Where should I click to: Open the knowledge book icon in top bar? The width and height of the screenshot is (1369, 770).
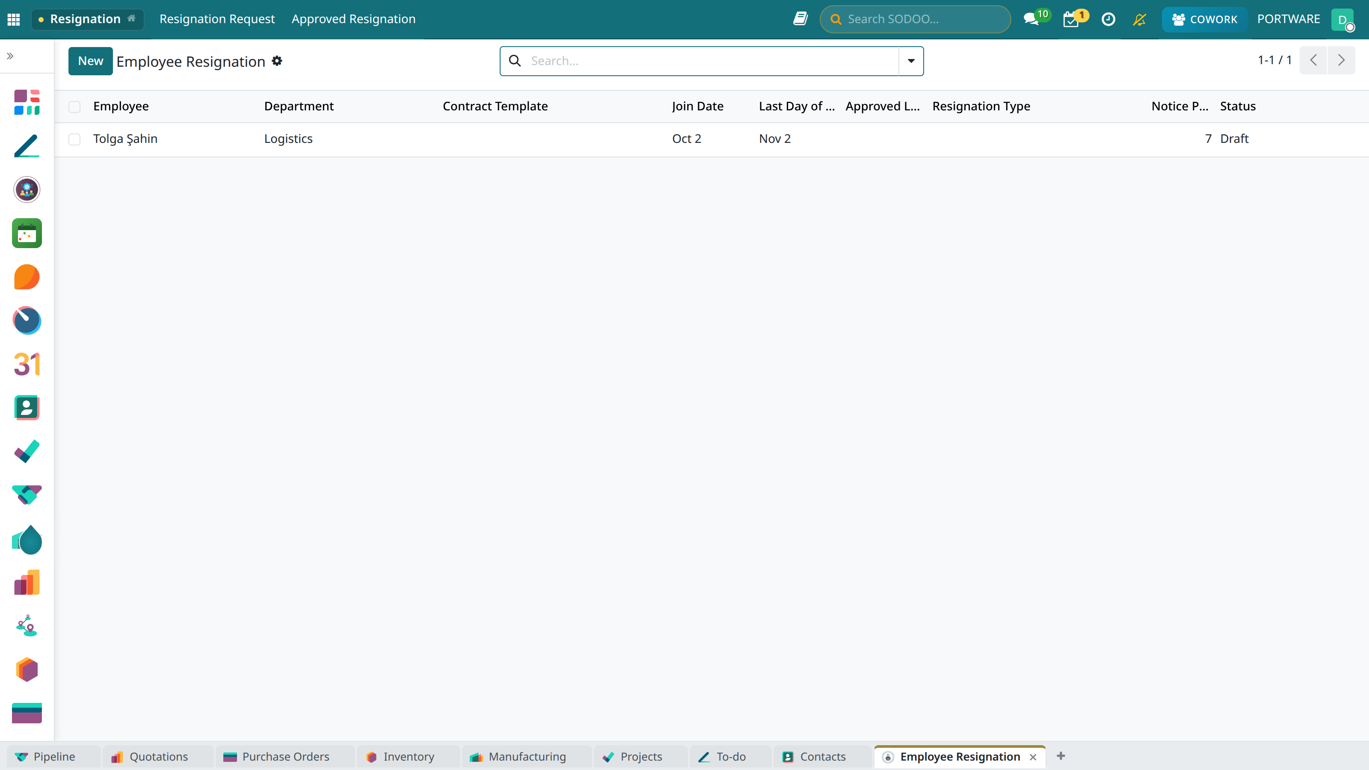[800, 19]
